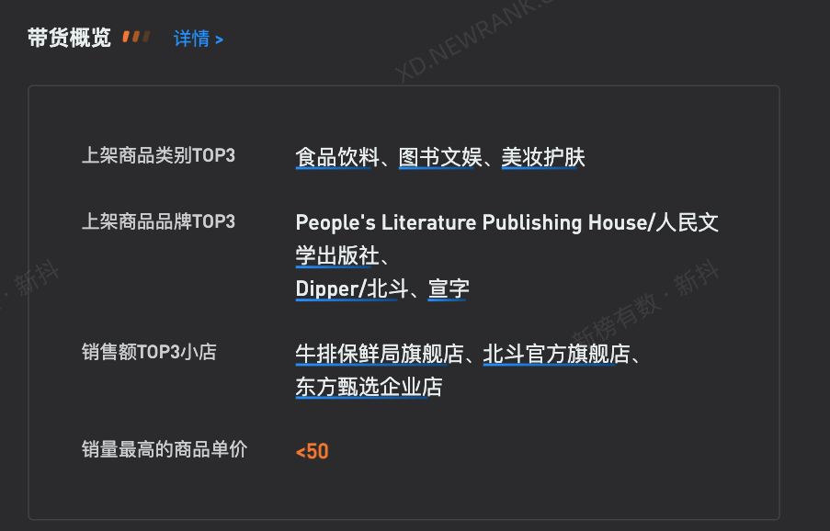
Task: Click the 上架商品品牌TOP3 label
Action: (x=158, y=221)
